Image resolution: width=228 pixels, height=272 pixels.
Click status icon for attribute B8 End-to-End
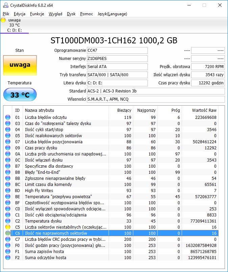pyautogui.click(x=8, y=172)
